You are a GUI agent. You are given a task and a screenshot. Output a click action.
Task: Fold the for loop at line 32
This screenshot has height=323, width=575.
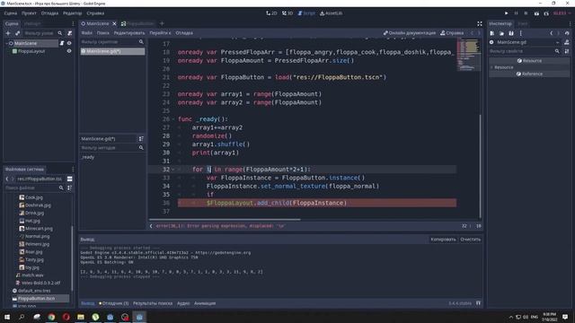pos(173,170)
